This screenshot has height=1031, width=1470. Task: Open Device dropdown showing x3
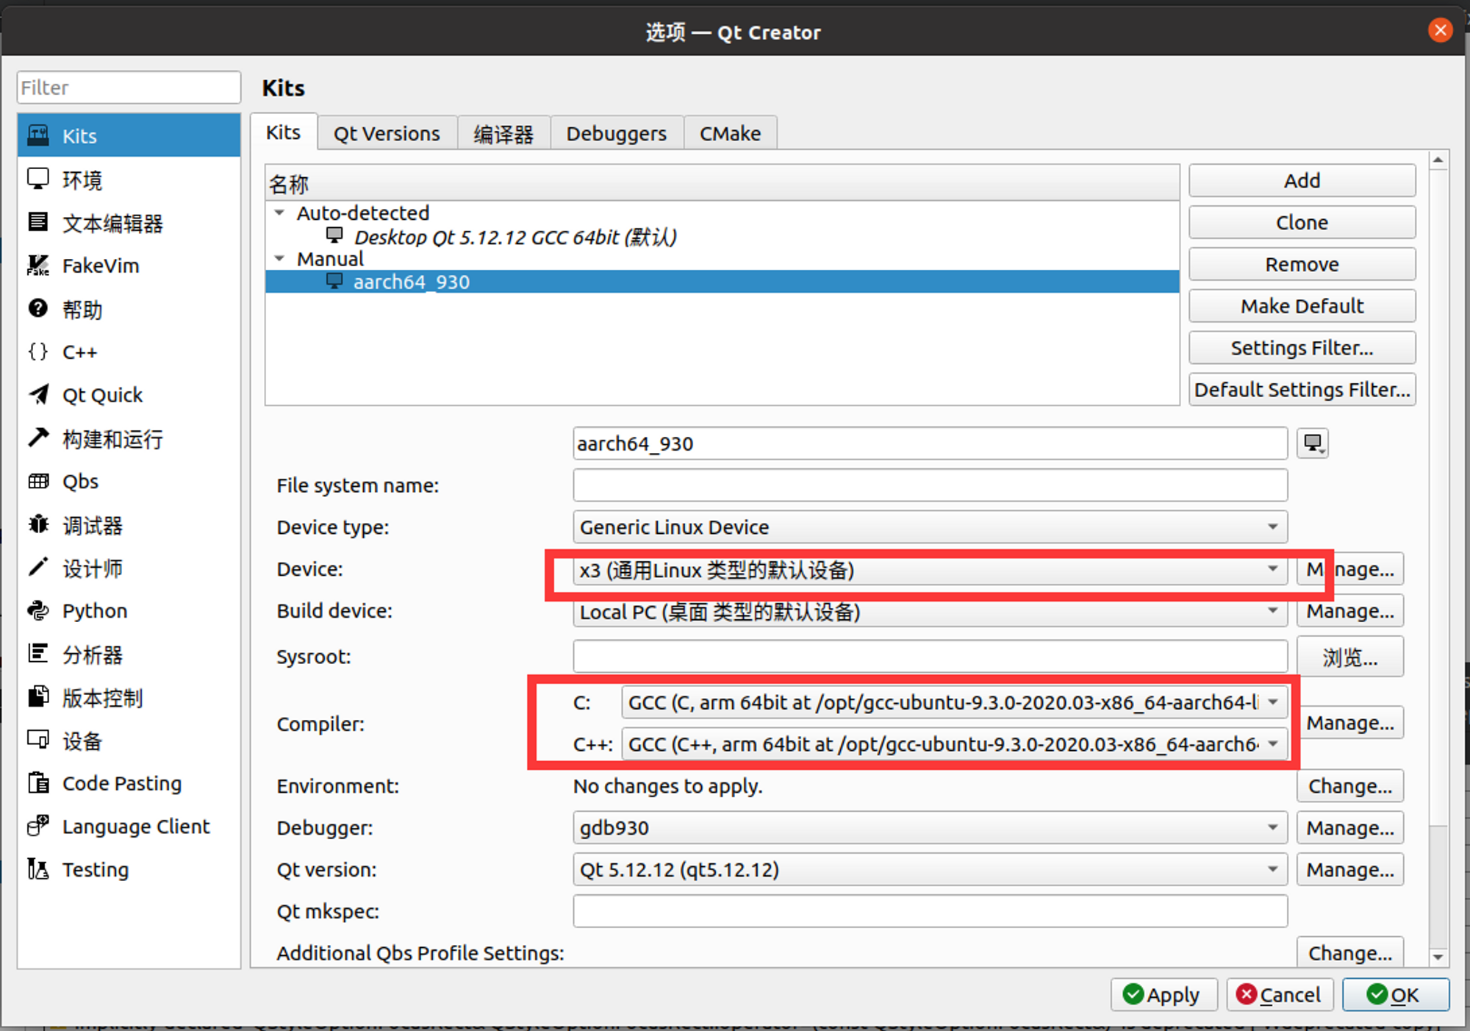[x=930, y=570]
